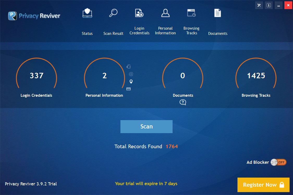Click the Ad Blocker label
The width and height of the screenshot is (293, 195).
[258, 162]
